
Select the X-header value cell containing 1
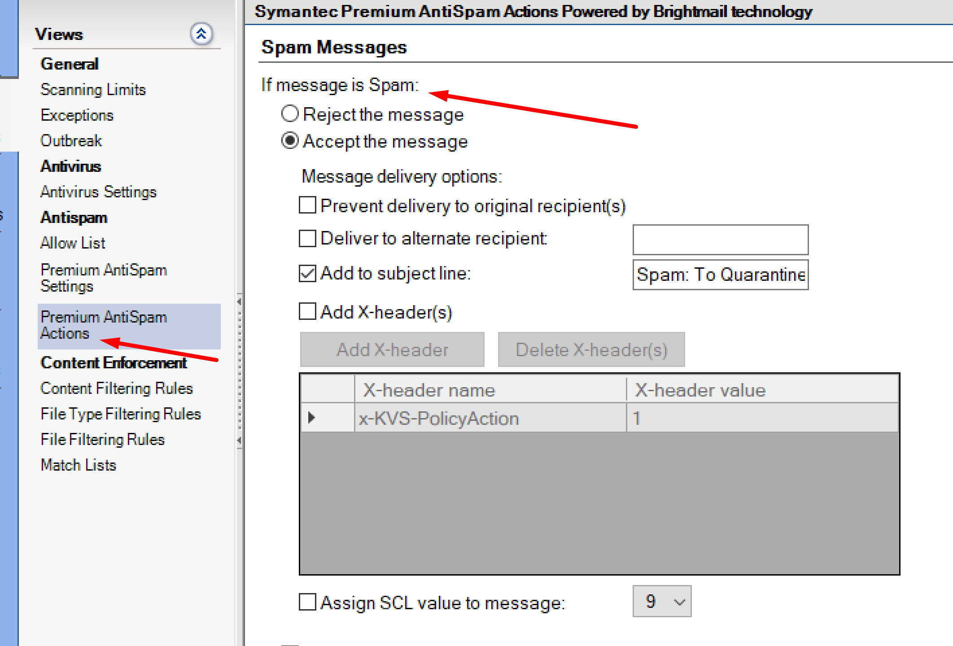761,418
